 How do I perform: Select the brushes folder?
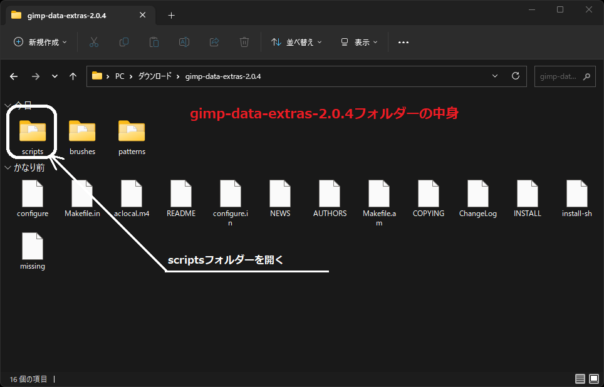[x=83, y=138]
